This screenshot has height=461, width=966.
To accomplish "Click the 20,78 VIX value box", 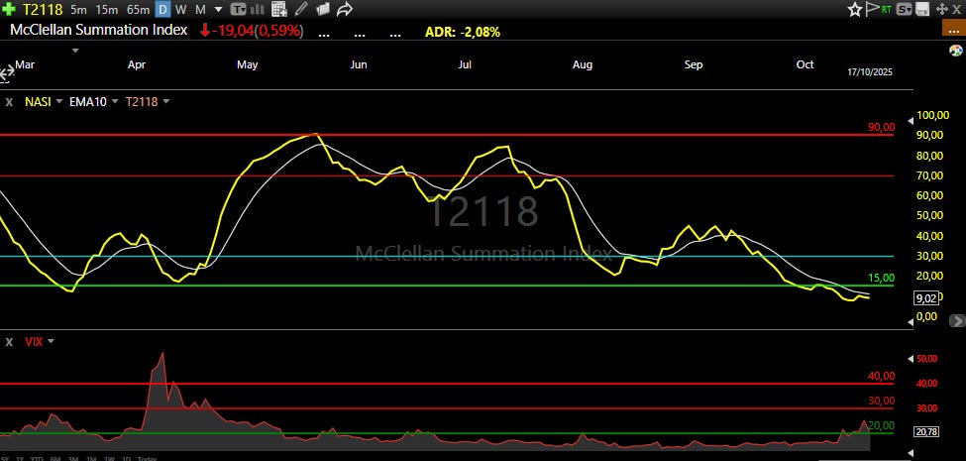I will [x=926, y=432].
